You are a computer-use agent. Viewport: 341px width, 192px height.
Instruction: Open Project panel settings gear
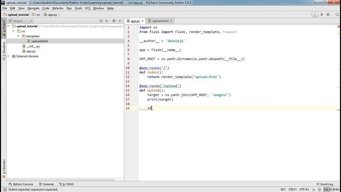tap(114, 21)
